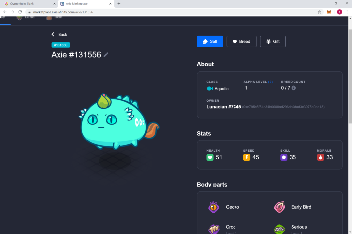The height and width of the screenshot is (234, 352).
Task: Click the Aquatic class label
Action: coord(221,89)
